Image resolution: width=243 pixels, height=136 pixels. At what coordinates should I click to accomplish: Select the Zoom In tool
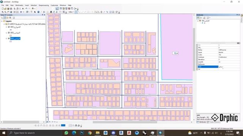[x=3, y=12]
